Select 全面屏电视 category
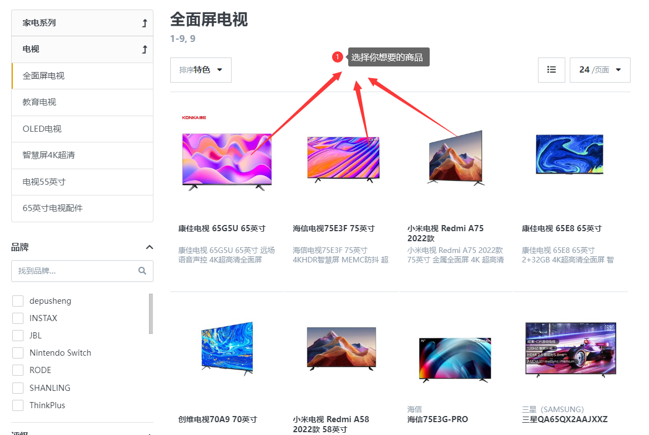The height and width of the screenshot is (435, 649). [x=83, y=76]
